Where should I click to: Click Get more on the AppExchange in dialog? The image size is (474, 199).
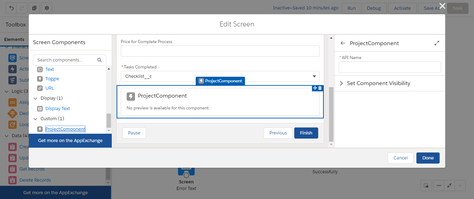coord(70,141)
